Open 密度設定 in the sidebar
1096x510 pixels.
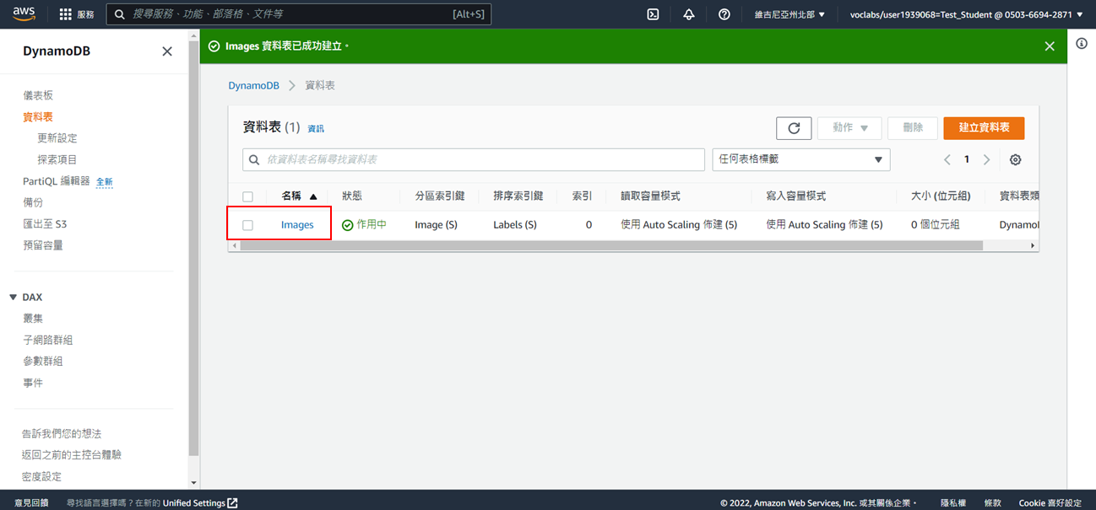click(x=42, y=476)
